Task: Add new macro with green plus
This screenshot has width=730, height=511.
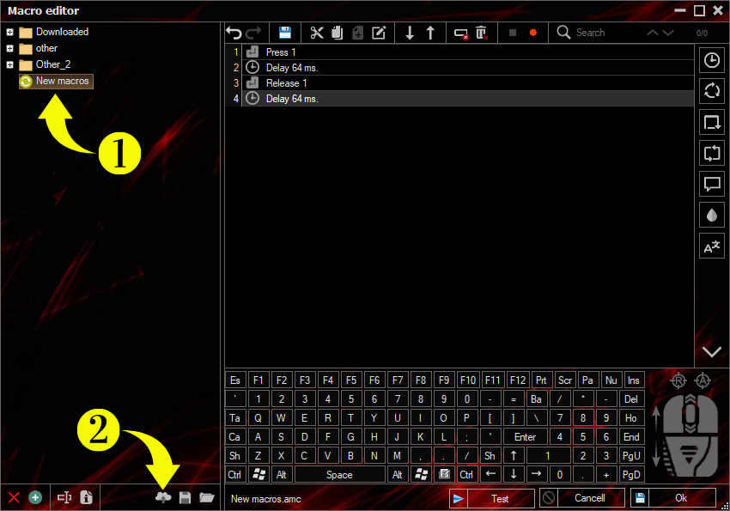Action: [35, 497]
